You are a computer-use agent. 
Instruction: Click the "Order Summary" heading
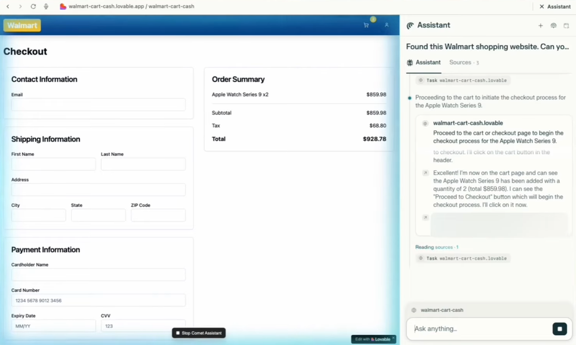(x=238, y=79)
